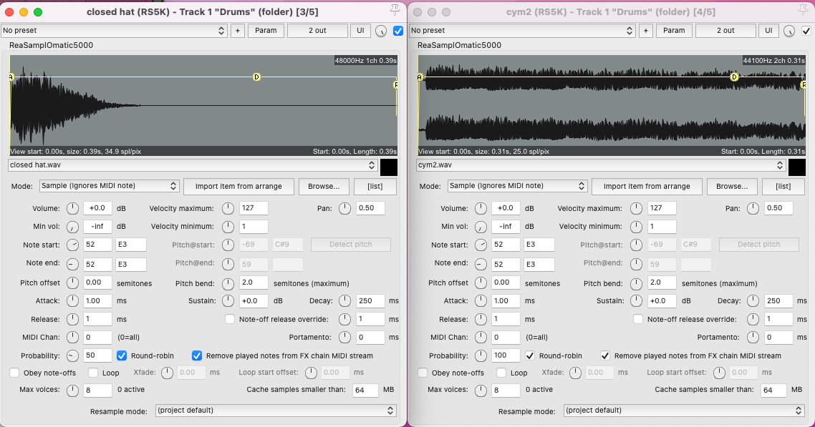815x427 pixels.
Task: Toggle Remove played notes checkbox in closed hat window
Action: click(196, 356)
